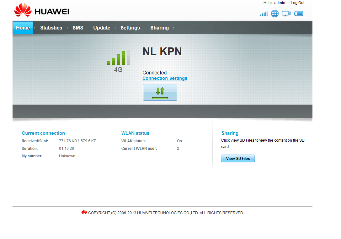Image resolution: width=341 pixels, height=239 pixels.
Task: Click the 4G network type label
Action: tap(118, 70)
